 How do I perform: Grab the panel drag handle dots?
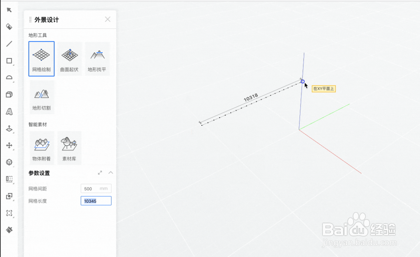tap(30, 20)
